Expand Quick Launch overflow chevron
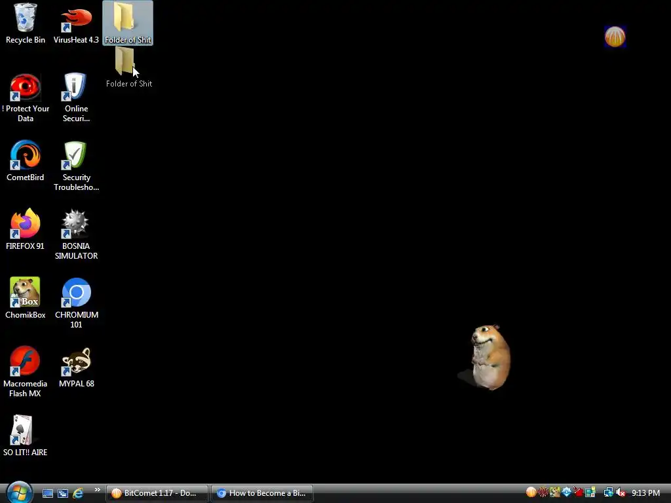 click(98, 490)
